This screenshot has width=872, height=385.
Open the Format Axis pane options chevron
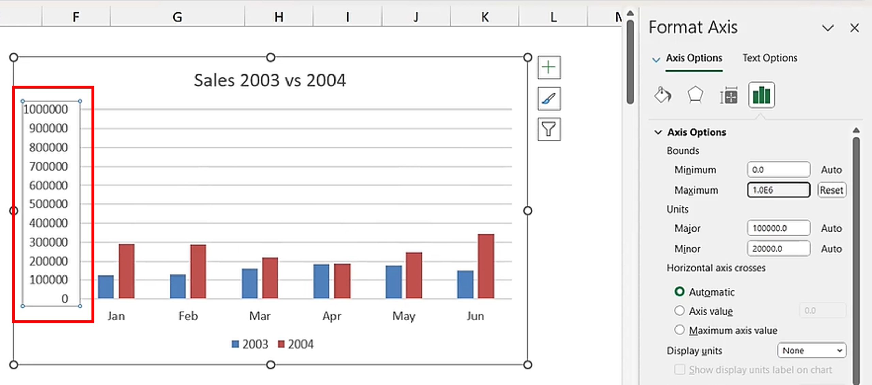click(827, 28)
